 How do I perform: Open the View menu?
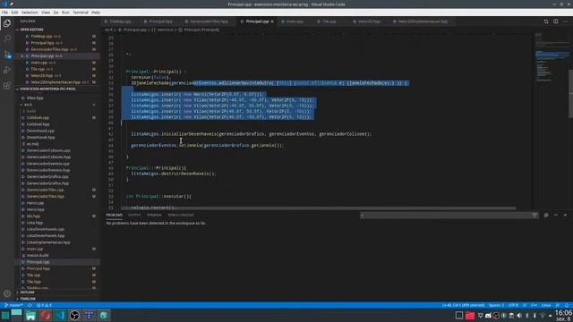[46, 13]
